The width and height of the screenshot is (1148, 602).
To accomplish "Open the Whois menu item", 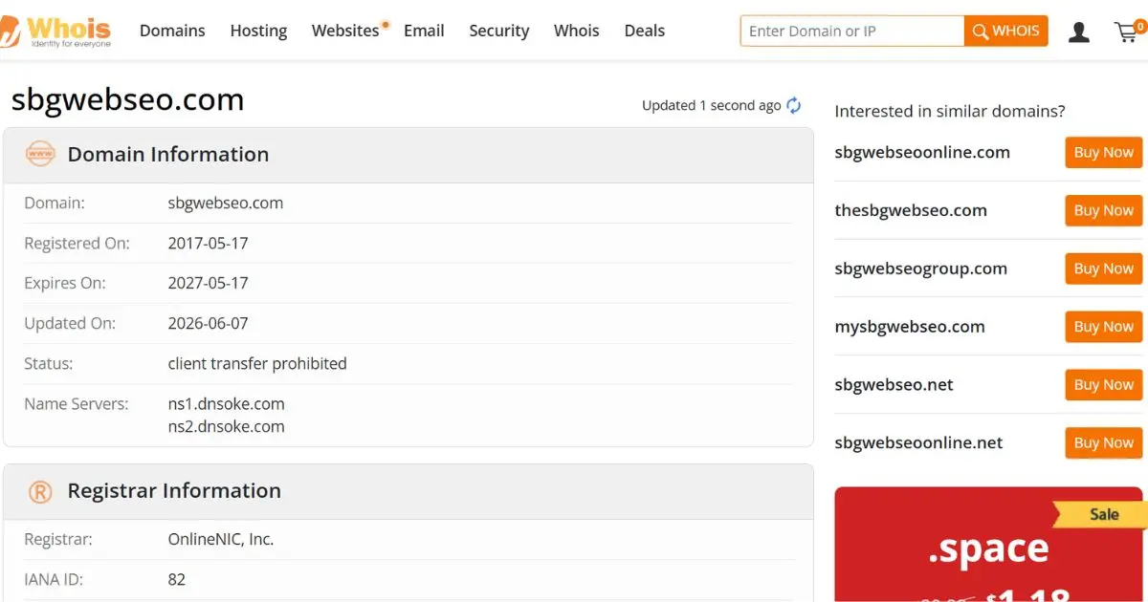I will [x=577, y=31].
